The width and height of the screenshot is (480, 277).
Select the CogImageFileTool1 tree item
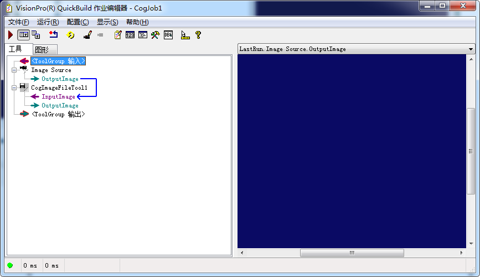click(x=59, y=88)
